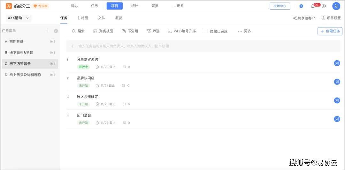Screen dimensions: 345x170
Task: Open the 未开始 status tag on 展区合作确定
Action: [x=83, y=104]
